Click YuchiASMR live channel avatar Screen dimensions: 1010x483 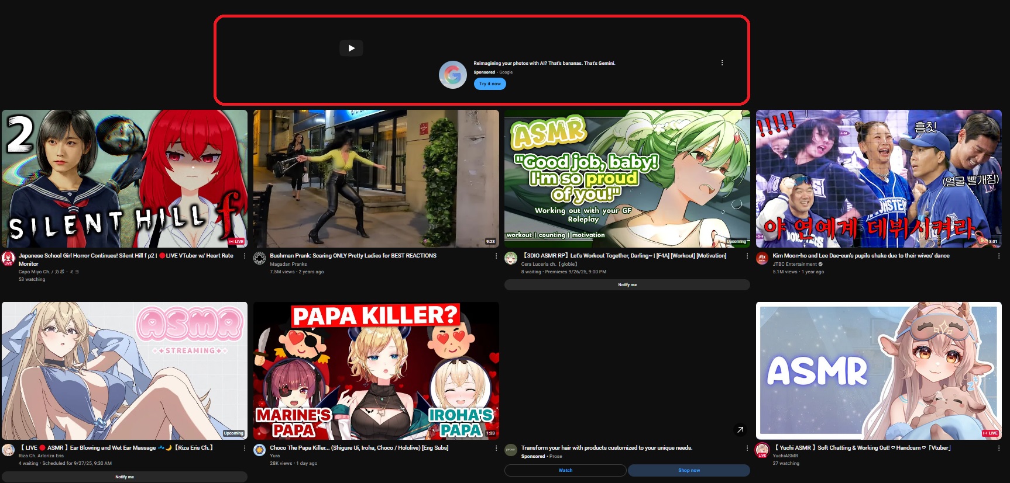pos(762,450)
